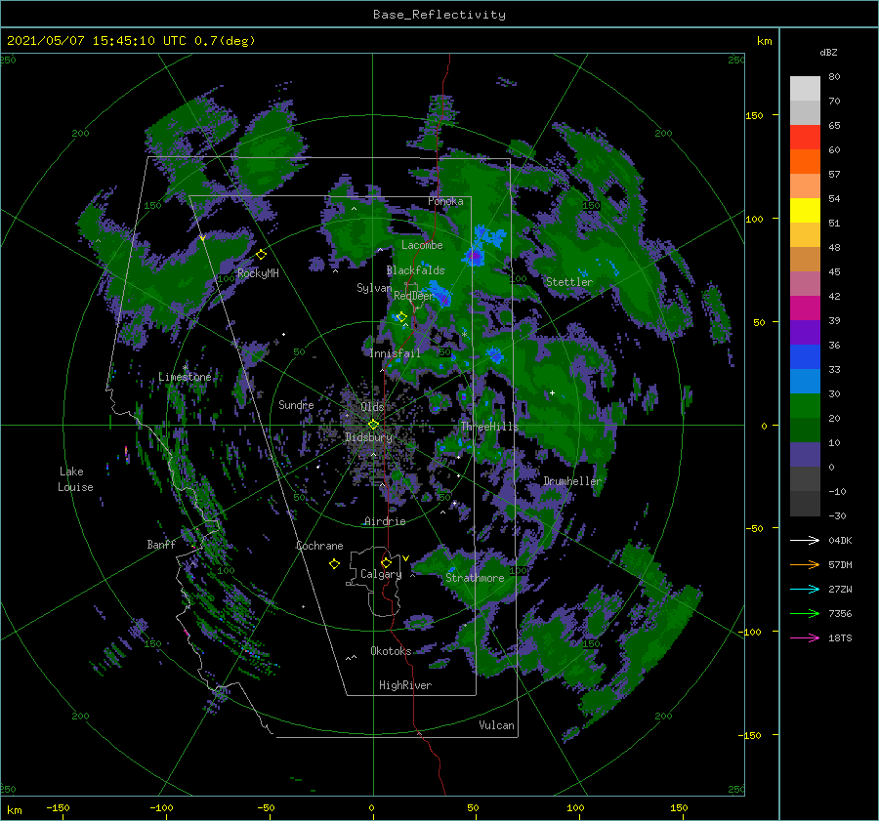
Task: Click the Cochrane city label
Action: click(319, 546)
